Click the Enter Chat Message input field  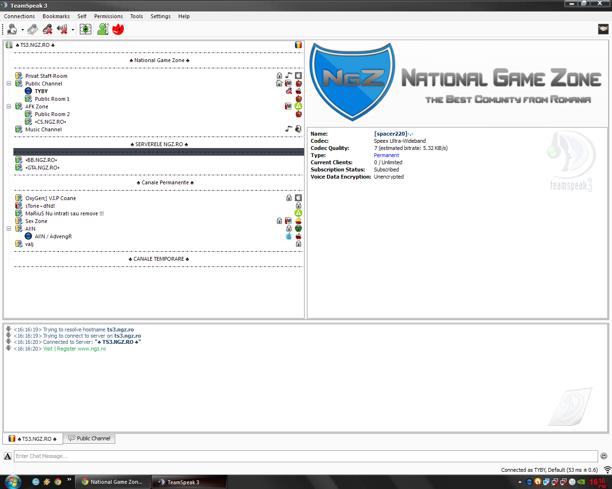pyautogui.click(x=306, y=456)
